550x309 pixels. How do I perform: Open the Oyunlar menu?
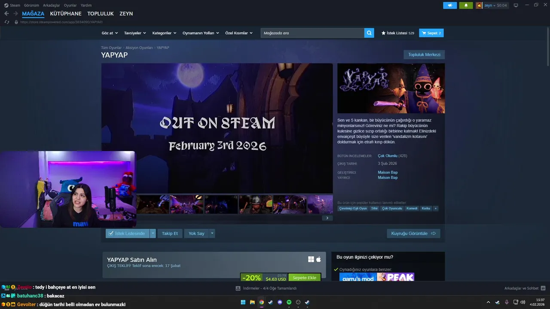(70, 5)
